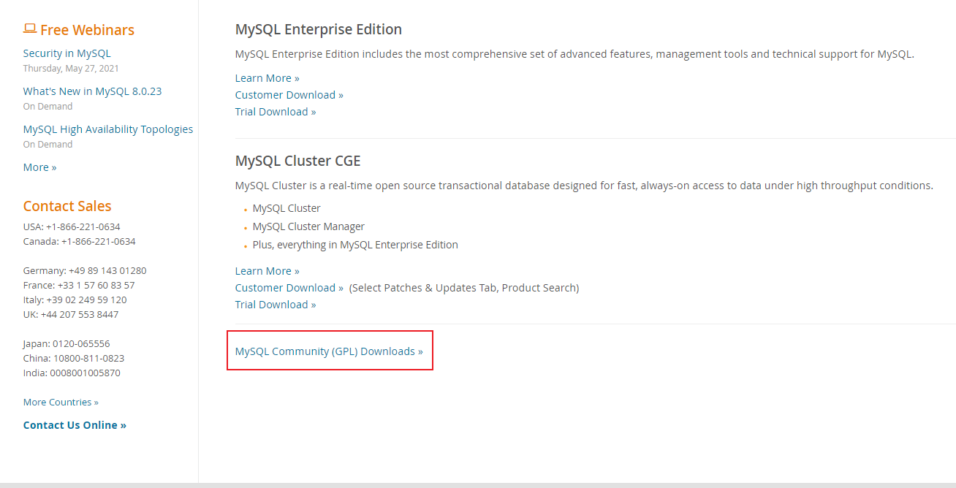
Task: Expand the More webinars list
Action: [39, 167]
